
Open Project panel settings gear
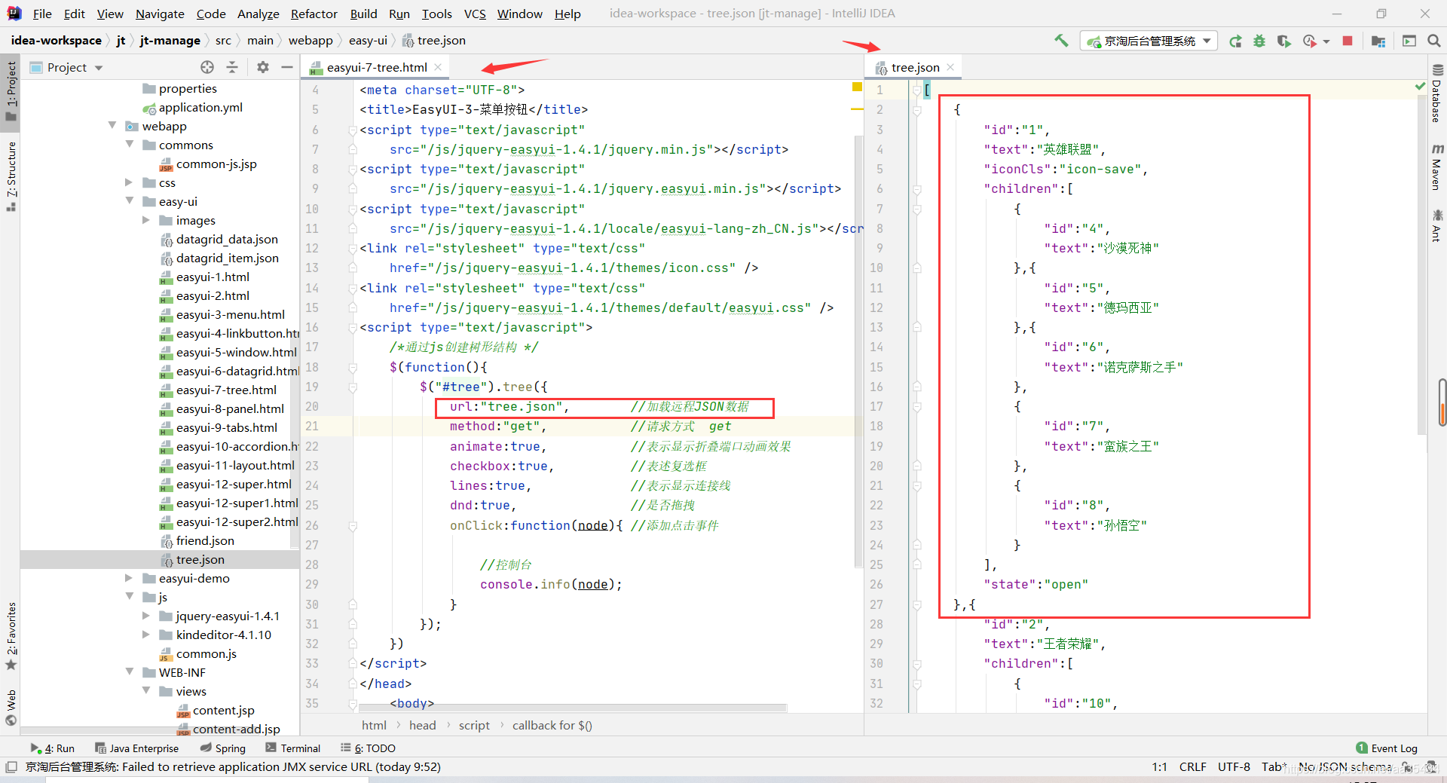tap(262, 67)
